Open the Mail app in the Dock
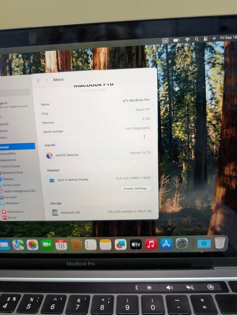237x315 pixels. pos(4,245)
